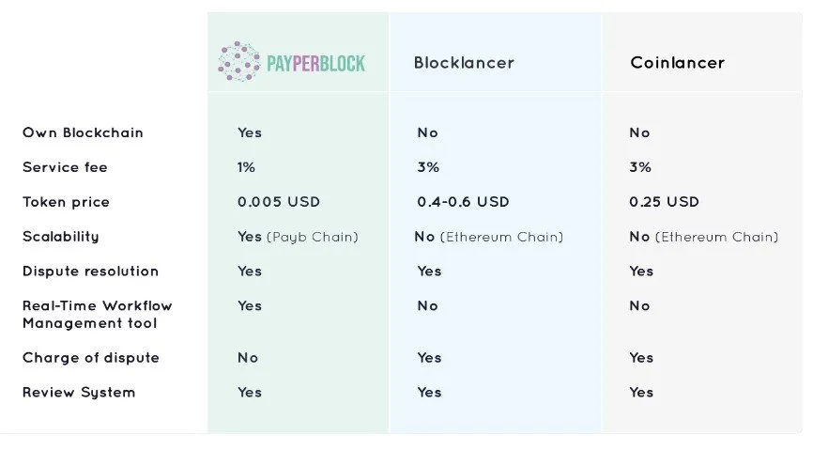This screenshot has height=450, width=813.
Task: Click the PayPerBlock network globe logo
Action: point(239,61)
